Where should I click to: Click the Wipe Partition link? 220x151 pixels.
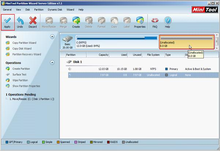click(20, 80)
